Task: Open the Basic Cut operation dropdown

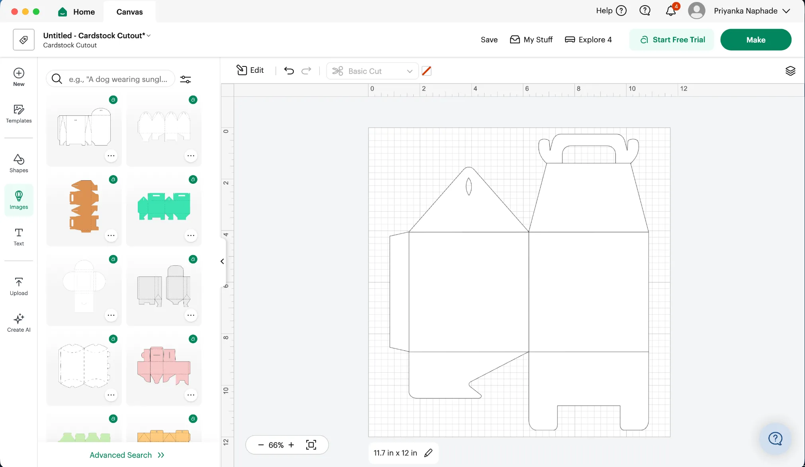Action: pos(372,71)
